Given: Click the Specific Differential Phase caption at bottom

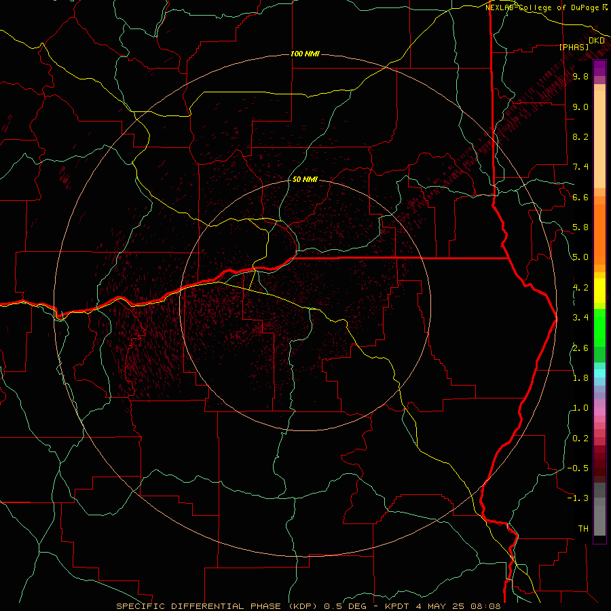Looking at the screenshot, I should pos(308,606).
